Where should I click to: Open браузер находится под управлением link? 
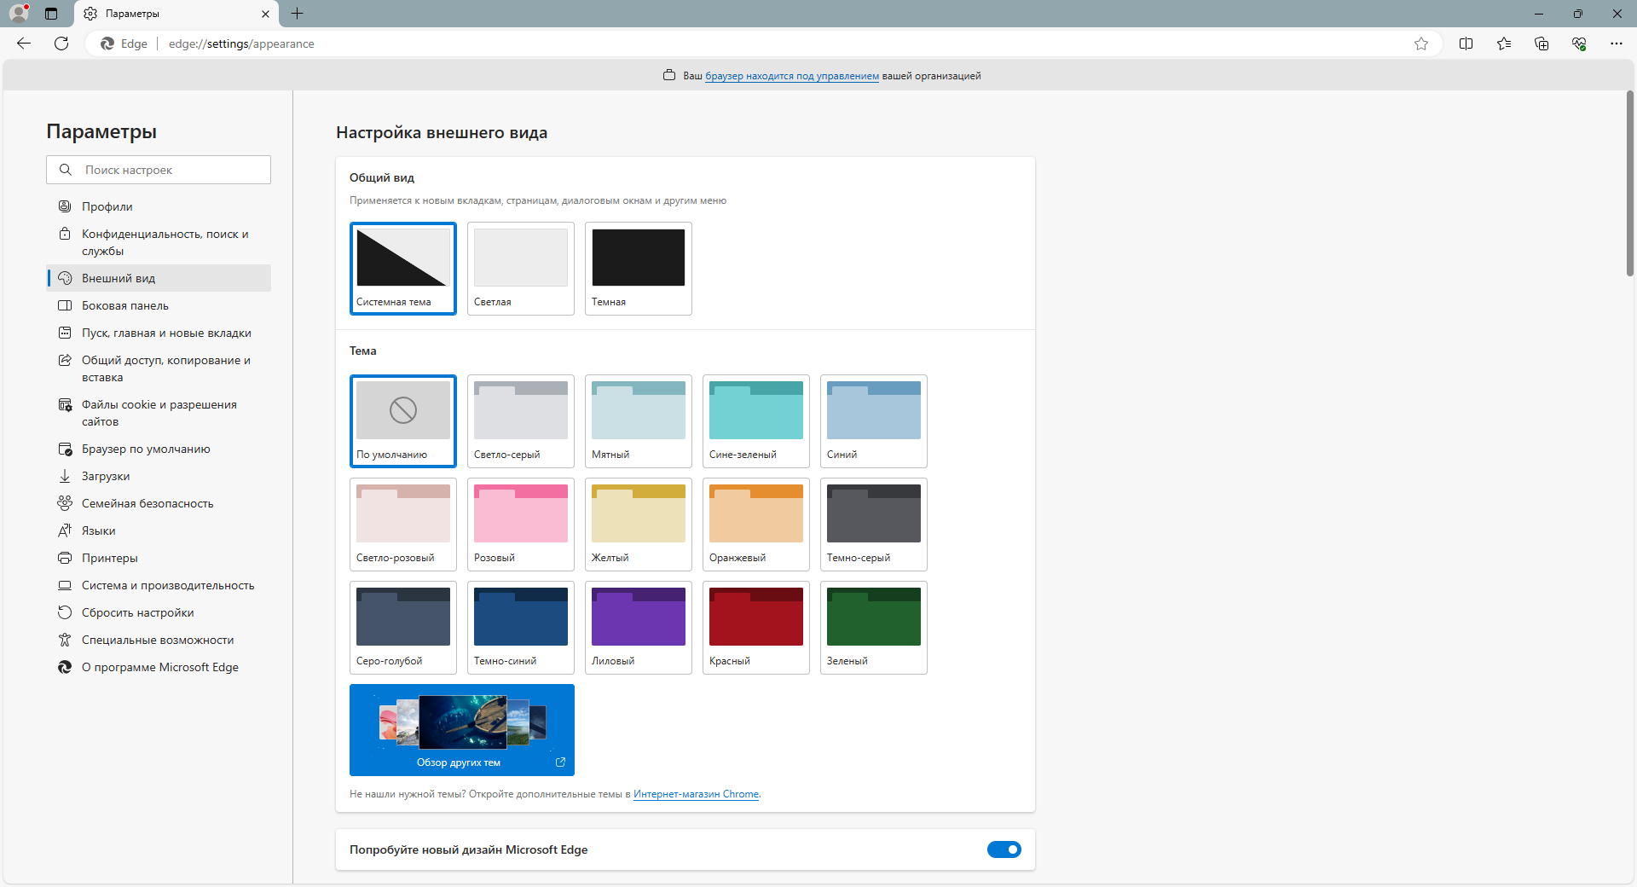(x=792, y=76)
